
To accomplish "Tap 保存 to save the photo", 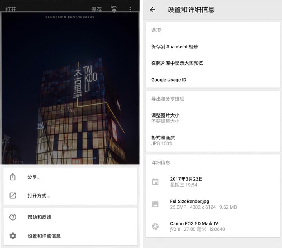I will (97, 9).
